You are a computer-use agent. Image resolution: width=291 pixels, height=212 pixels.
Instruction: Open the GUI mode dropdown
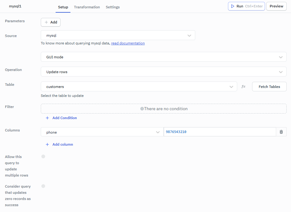(x=164, y=57)
